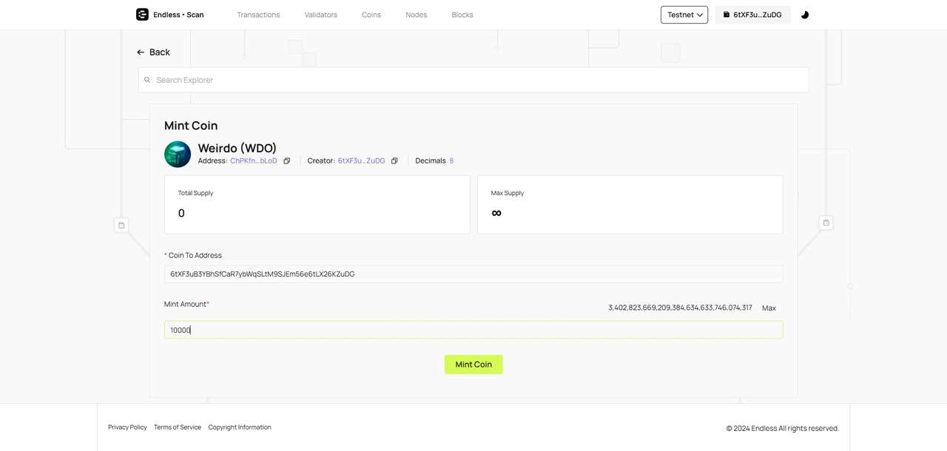947x451 pixels.
Task: Open the ChPKfn...bLoD address link
Action: pos(253,161)
